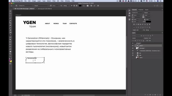Click Color swatch in Character panel

(148, 22)
